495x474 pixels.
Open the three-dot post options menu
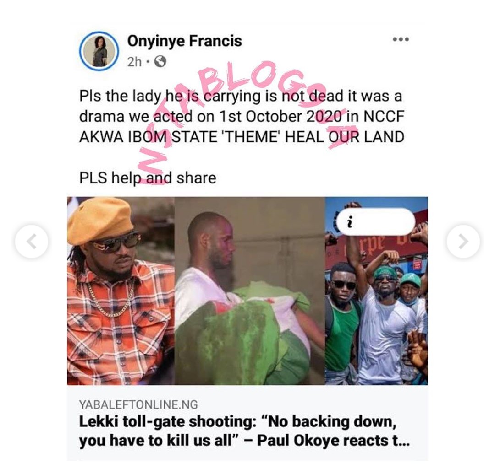tap(401, 39)
